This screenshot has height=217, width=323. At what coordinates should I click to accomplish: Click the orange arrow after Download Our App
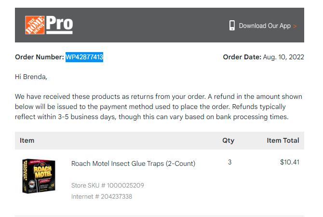point(295,26)
